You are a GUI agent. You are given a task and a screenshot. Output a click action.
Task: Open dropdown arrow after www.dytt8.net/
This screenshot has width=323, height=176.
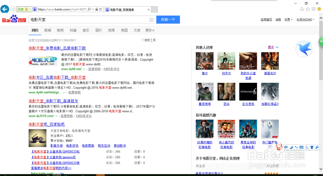[84, 69]
